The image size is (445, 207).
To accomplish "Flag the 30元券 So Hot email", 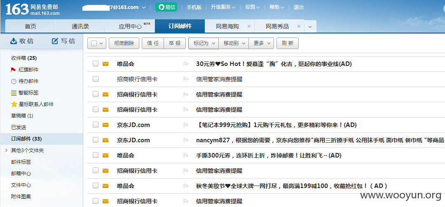I will tap(186, 64).
